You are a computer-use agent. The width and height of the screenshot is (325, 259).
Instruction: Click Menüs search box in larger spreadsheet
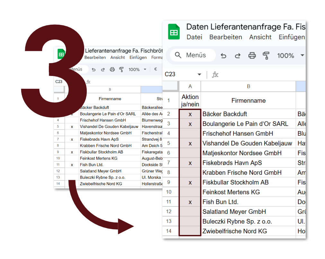pyautogui.click(x=193, y=55)
